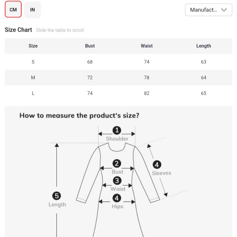Click the 'How to measure the product's size?' heading
237x237 pixels.
click(79, 116)
